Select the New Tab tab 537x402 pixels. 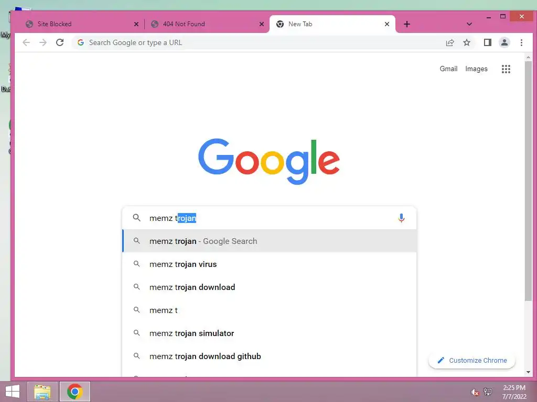[332, 24]
